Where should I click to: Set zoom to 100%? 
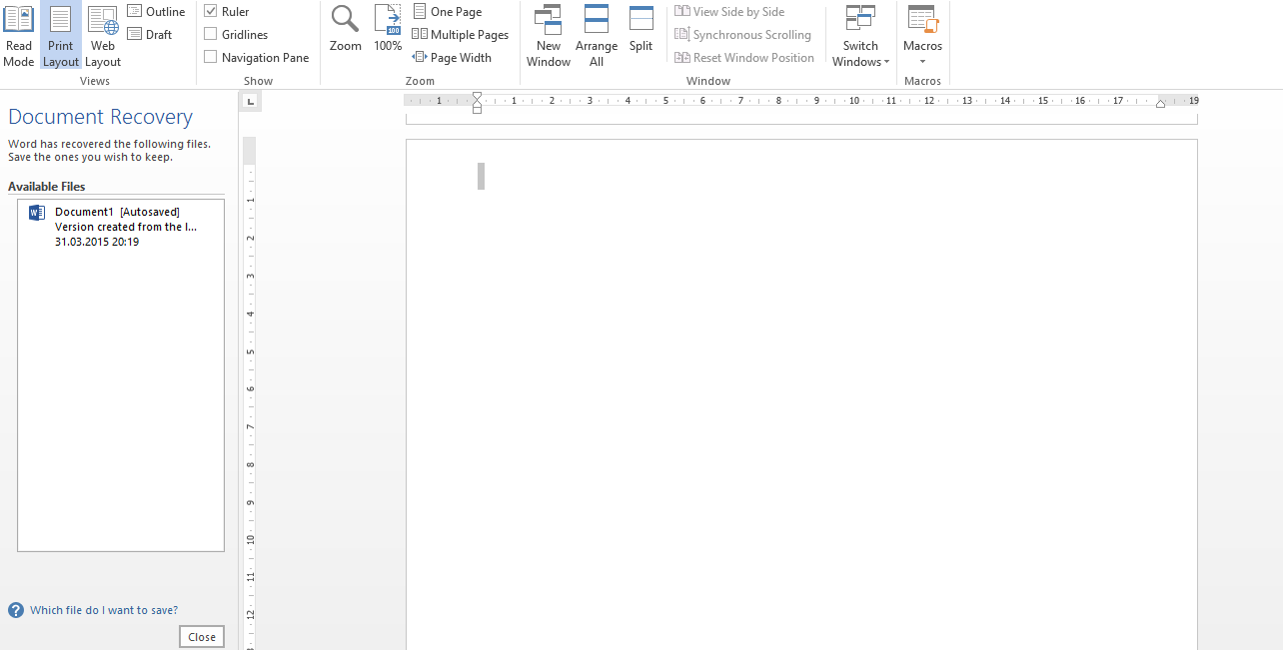[x=388, y=30]
